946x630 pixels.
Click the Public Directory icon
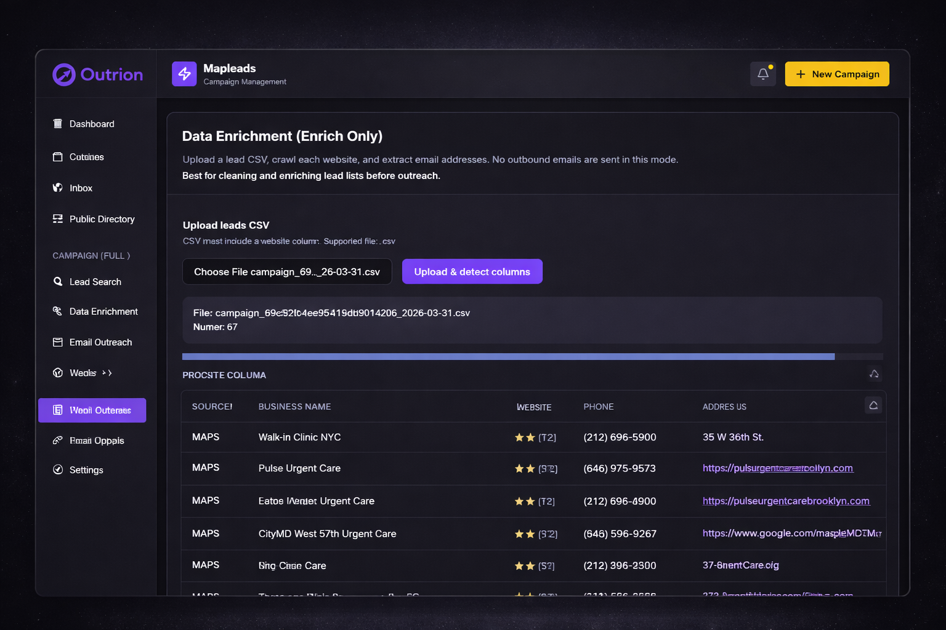[57, 219]
